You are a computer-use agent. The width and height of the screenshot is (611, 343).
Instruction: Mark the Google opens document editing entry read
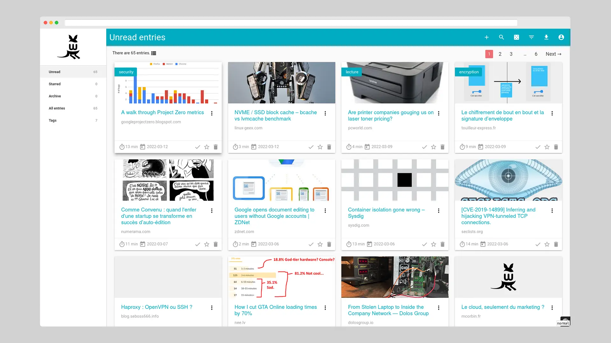pyautogui.click(x=311, y=244)
